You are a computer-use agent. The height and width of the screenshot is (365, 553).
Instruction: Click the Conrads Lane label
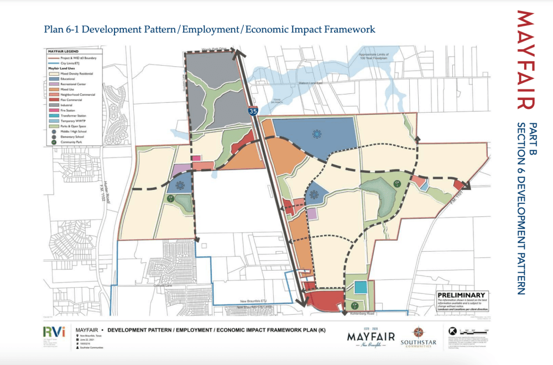[163, 285]
